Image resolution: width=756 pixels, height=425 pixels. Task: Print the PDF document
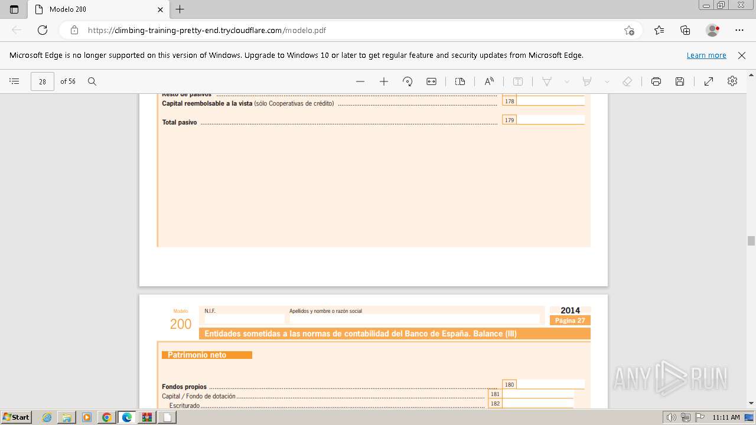[656, 81]
